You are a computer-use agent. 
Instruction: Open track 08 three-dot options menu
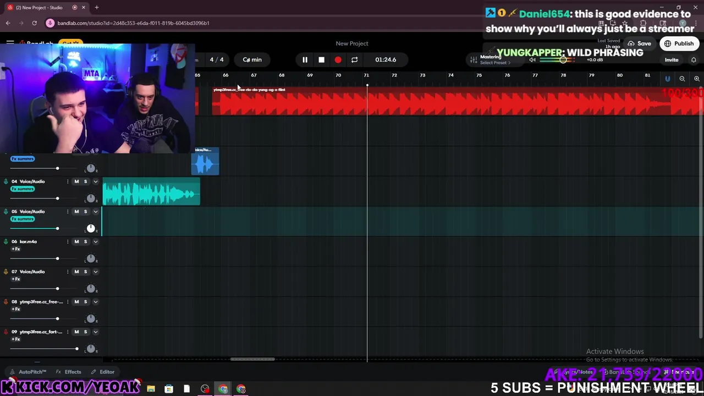click(x=68, y=302)
